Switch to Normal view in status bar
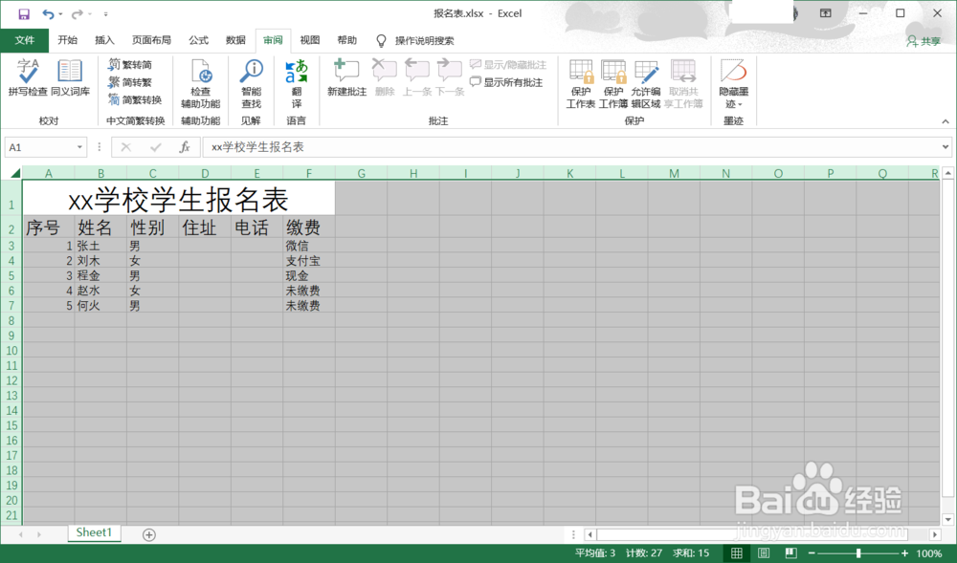The height and width of the screenshot is (563, 957). 737,553
